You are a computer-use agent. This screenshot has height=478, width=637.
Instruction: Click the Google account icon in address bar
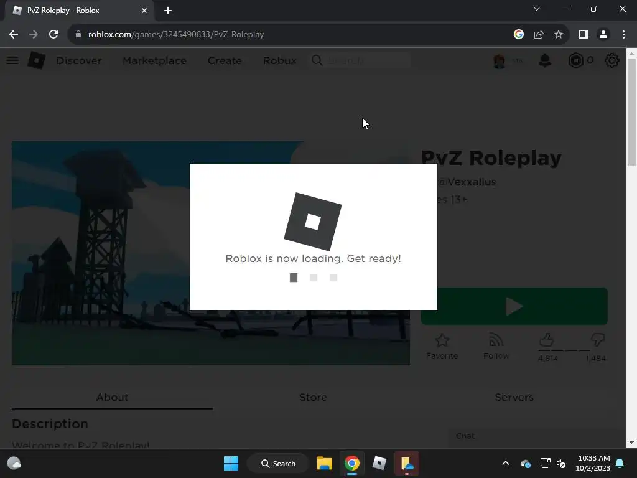518,35
